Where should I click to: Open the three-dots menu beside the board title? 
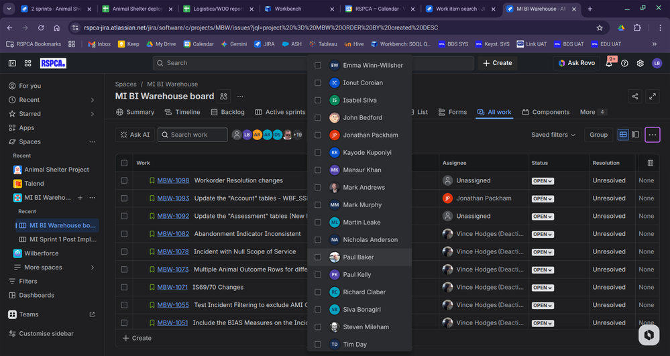coord(240,97)
